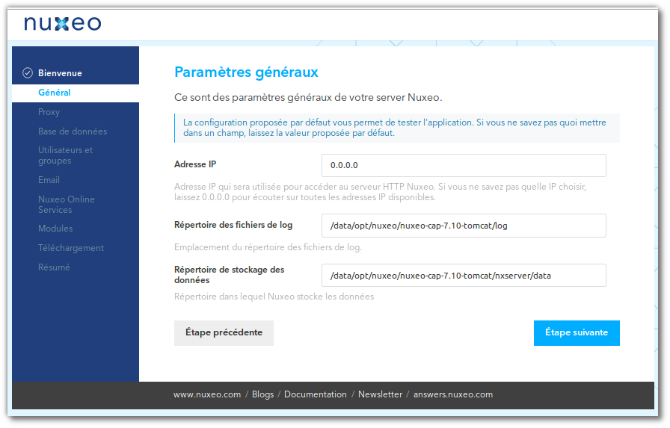Image resolution: width=670 pixels, height=428 pixels.
Task: Click the blue default configuration info note
Action: (x=397, y=128)
